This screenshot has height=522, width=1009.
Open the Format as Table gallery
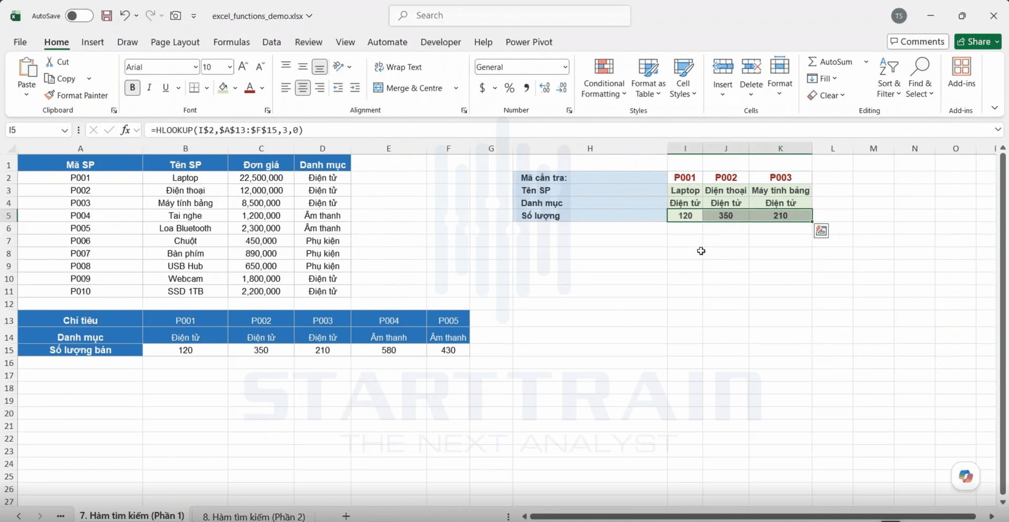click(648, 78)
